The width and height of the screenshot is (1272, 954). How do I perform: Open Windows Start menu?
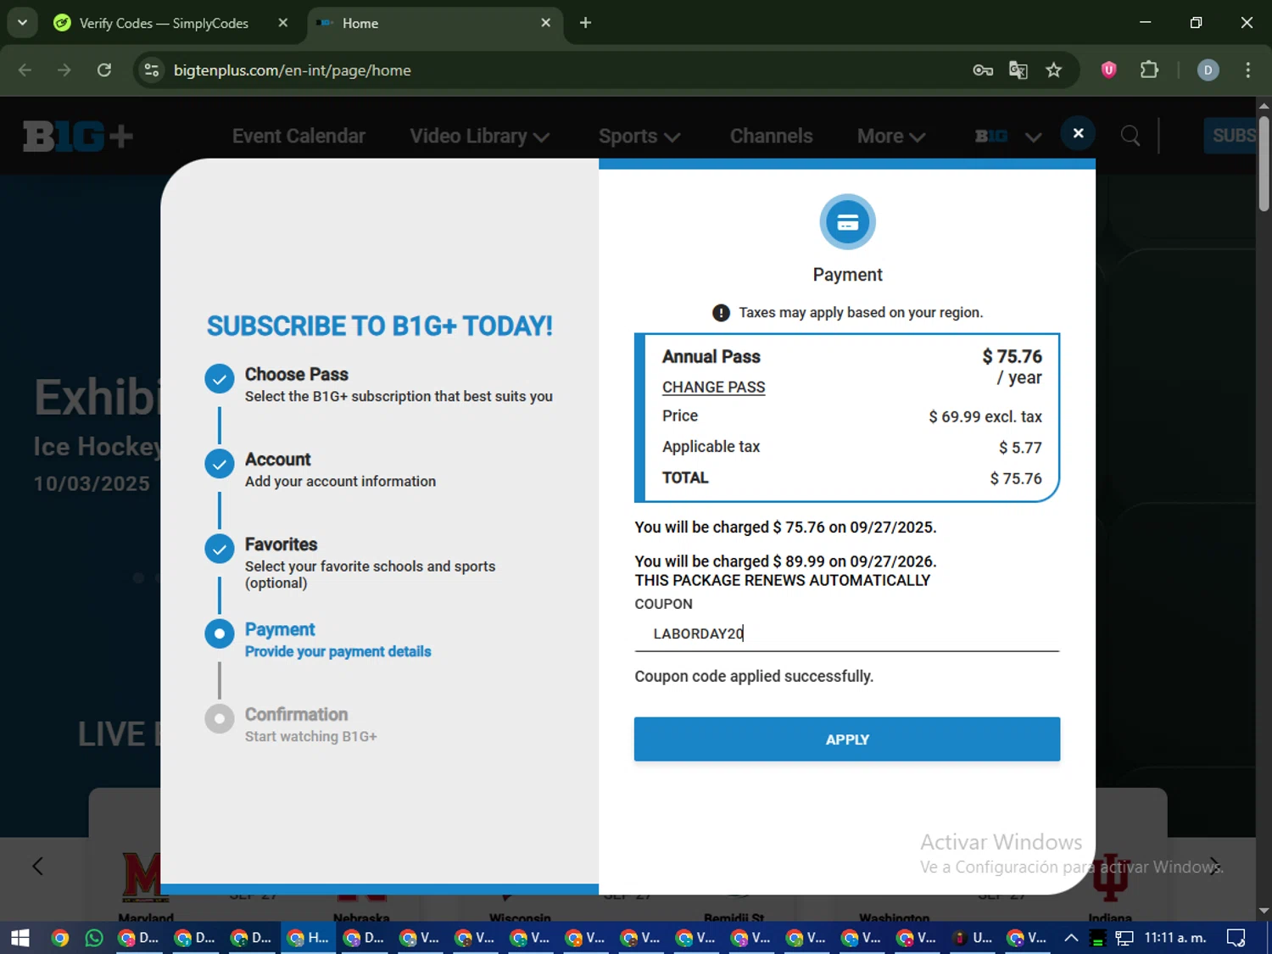20,938
